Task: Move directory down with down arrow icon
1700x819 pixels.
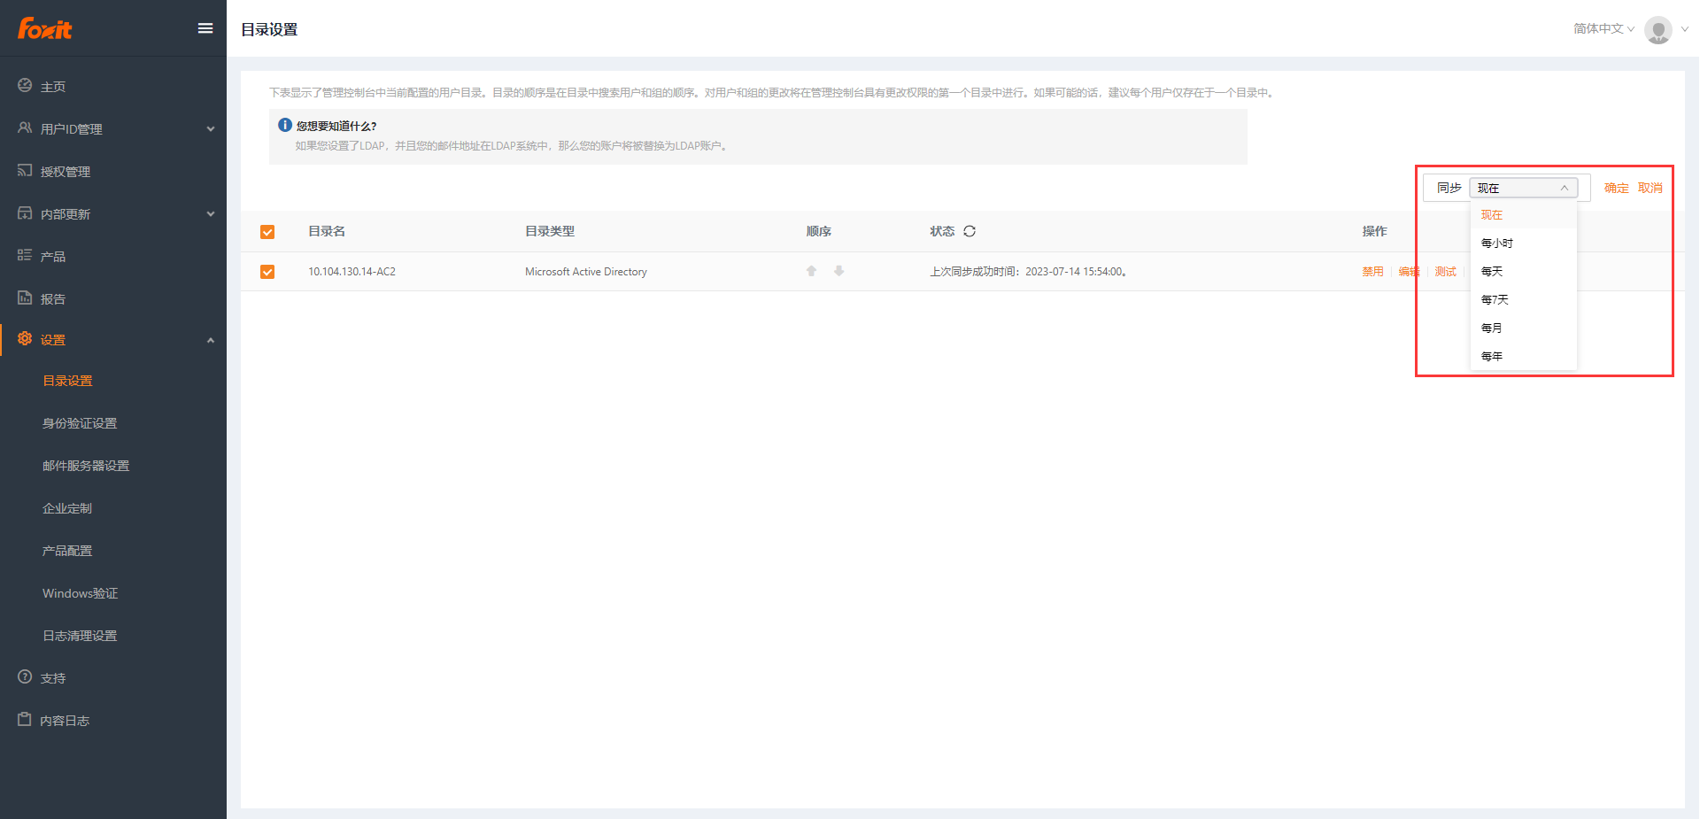Action: [x=838, y=271]
